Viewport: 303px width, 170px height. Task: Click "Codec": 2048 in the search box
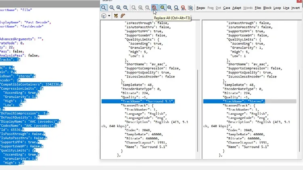point(138,130)
